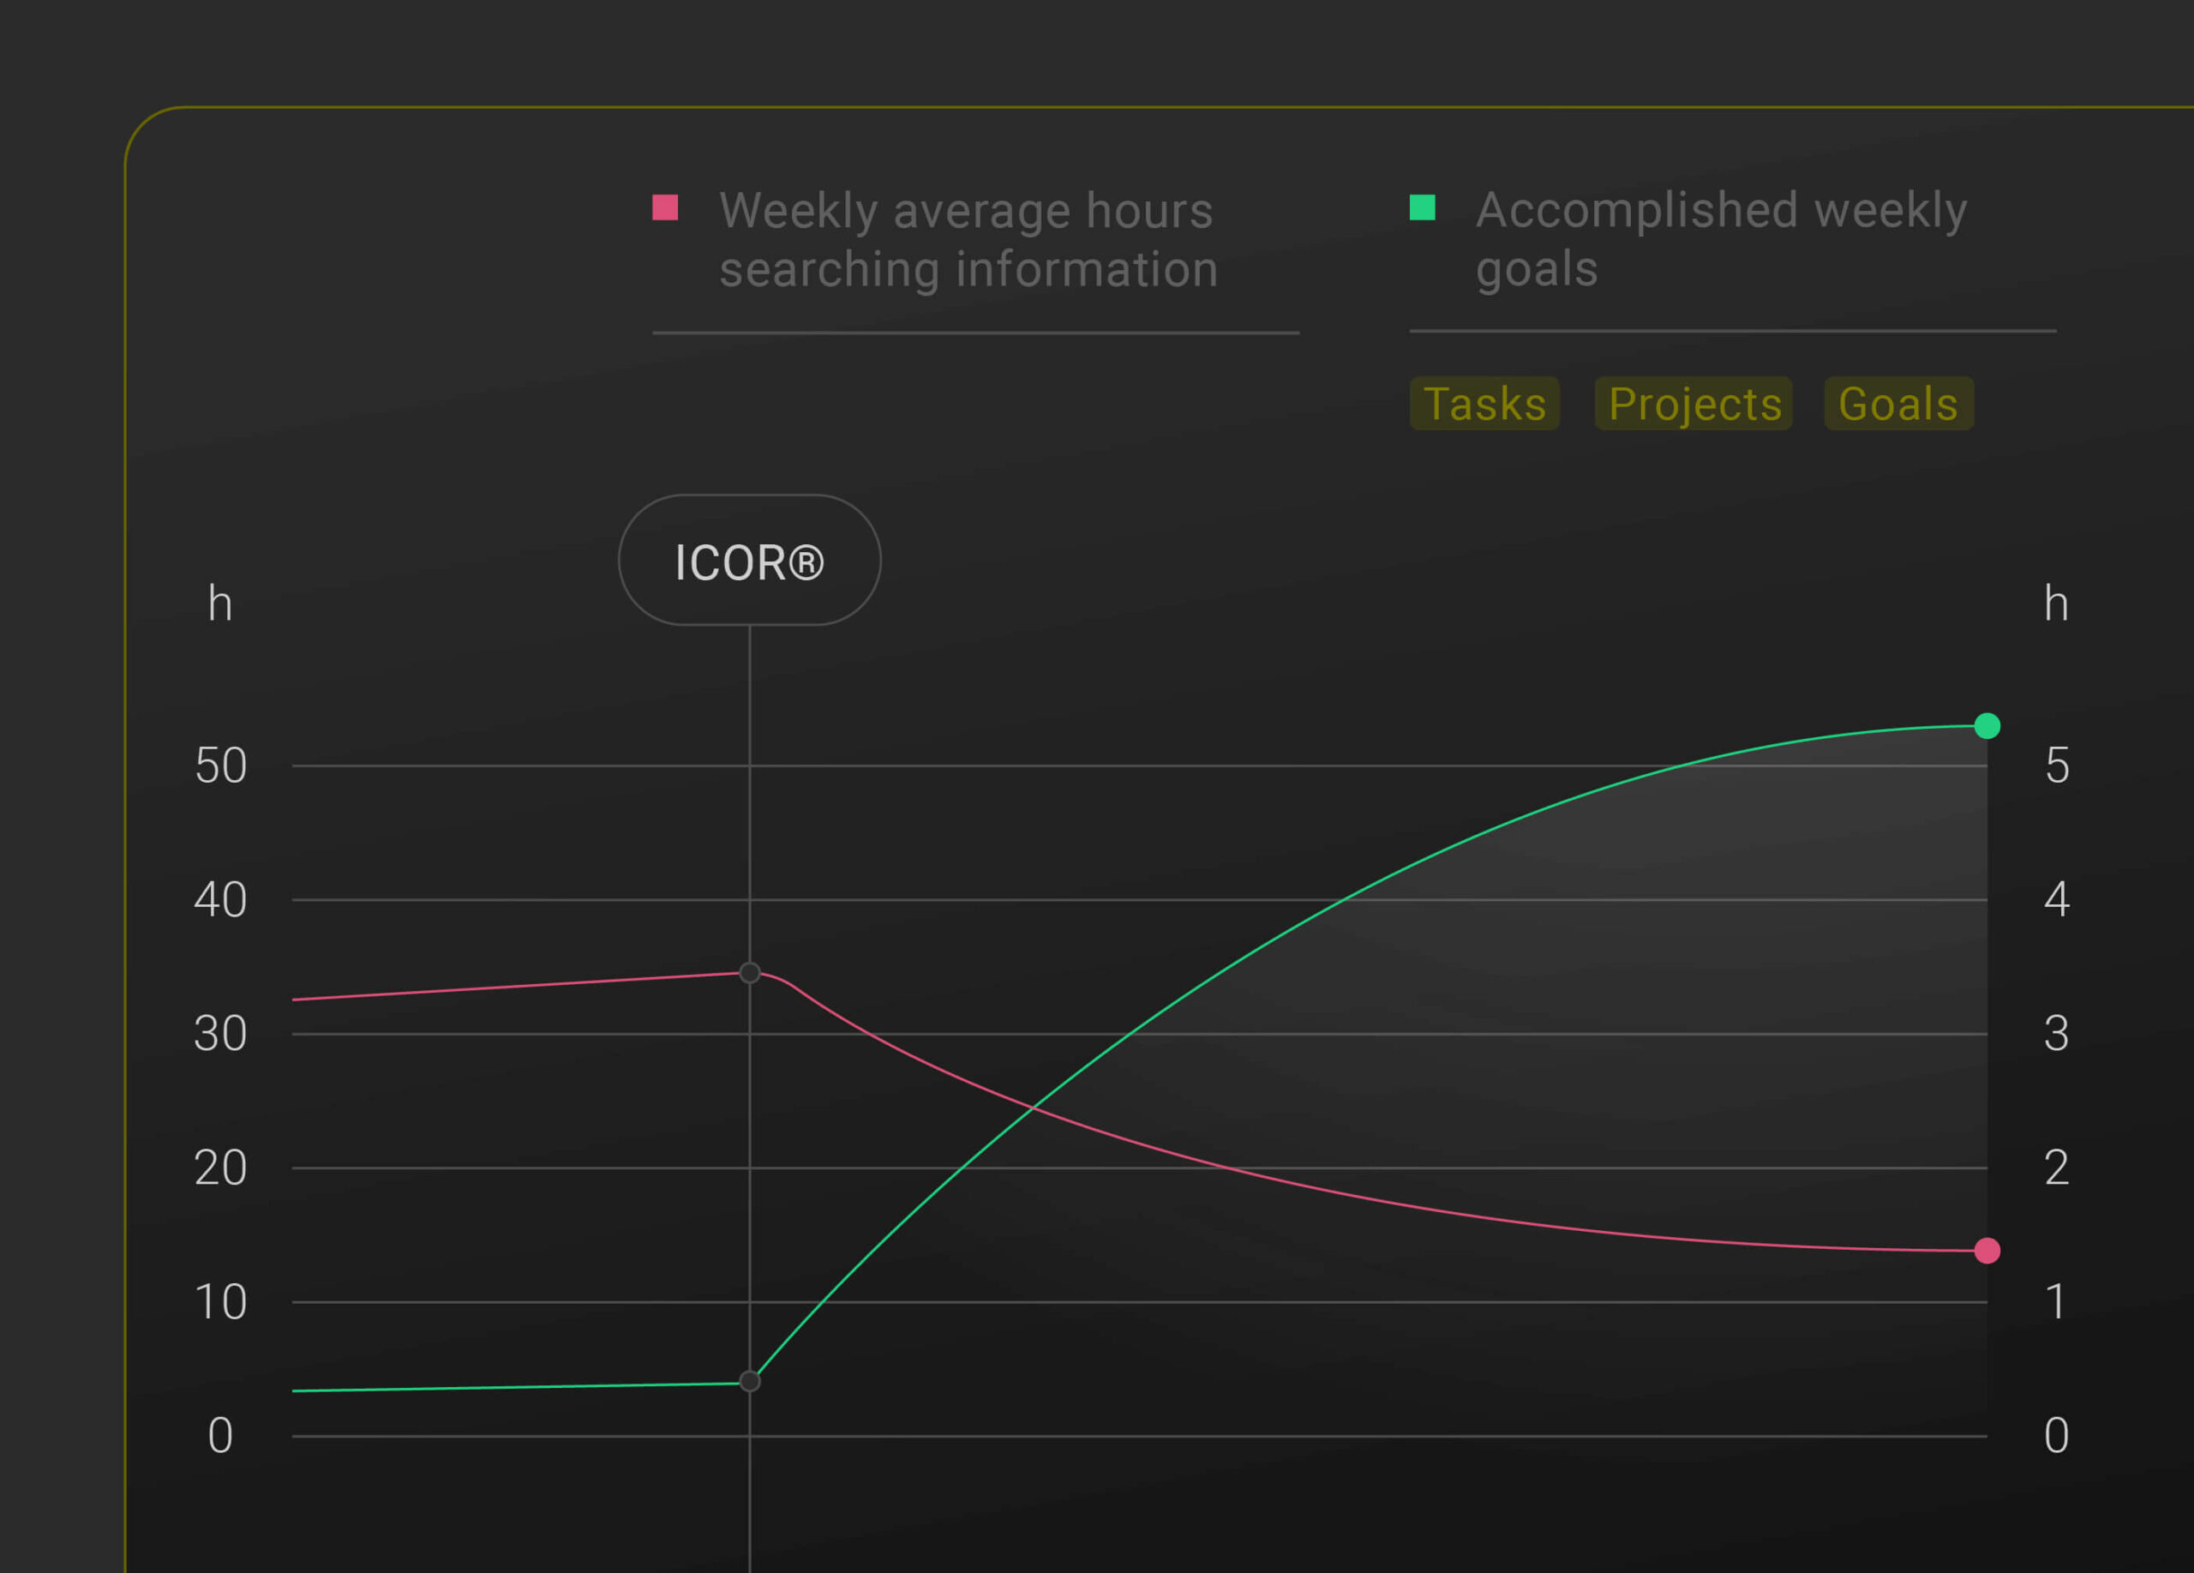Click the 1 label on the right axis
Screen dimensions: 2194x1573
click(x=2057, y=1302)
